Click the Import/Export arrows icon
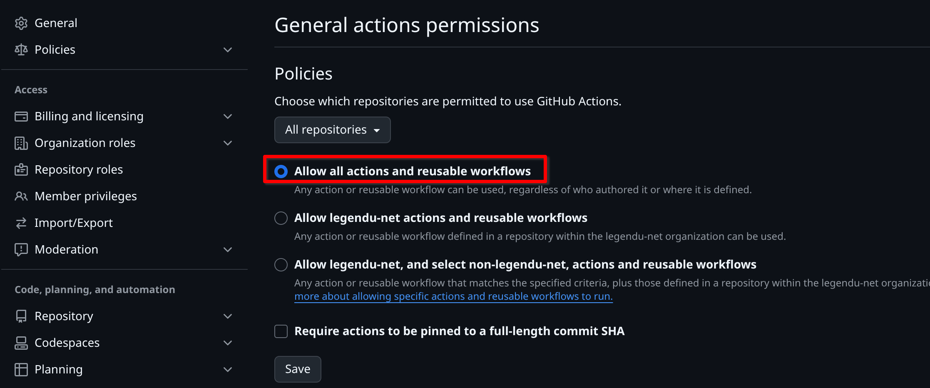This screenshot has width=930, height=388. (21, 223)
